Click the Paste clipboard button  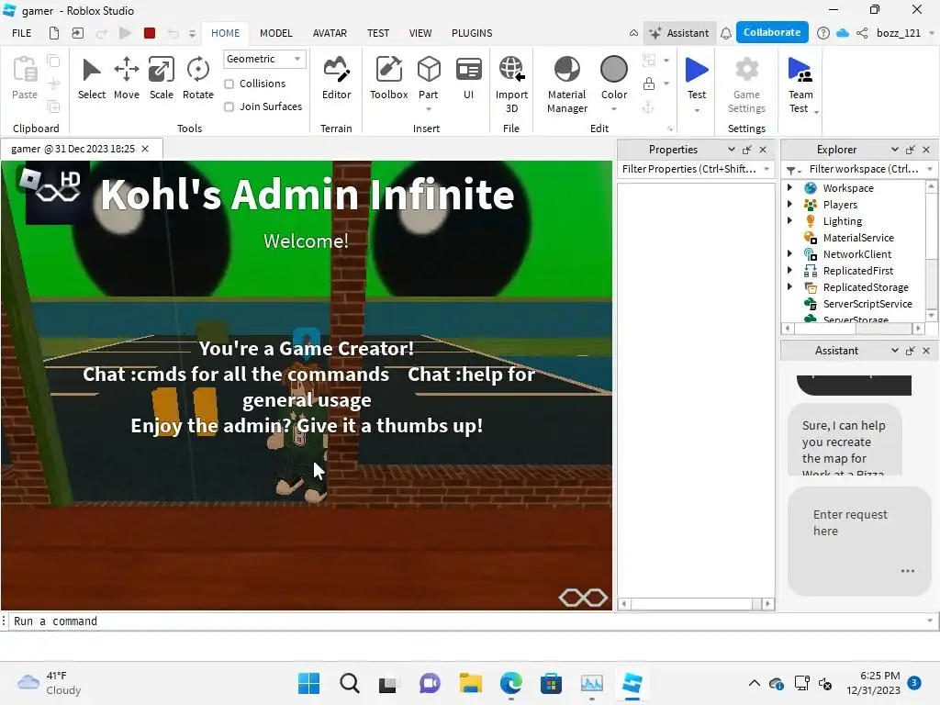[25, 78]
